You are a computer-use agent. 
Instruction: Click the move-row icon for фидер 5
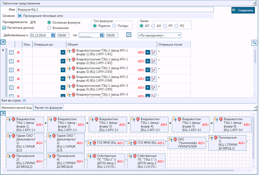coord(11,87)
